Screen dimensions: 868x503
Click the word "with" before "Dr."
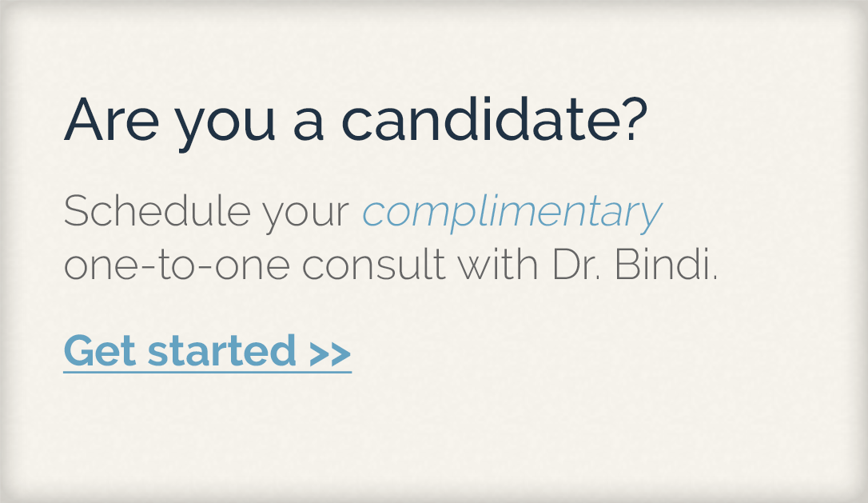(x=498, y=264)
